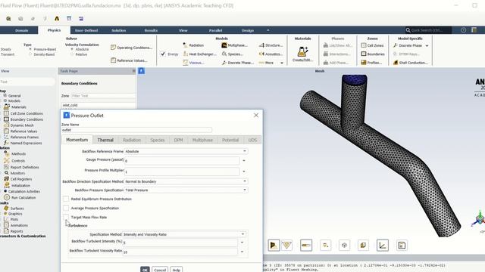Open Reference Values from ribbon
Screen dimensions: 485x272
pyautogui.click(x=129, y=60)
